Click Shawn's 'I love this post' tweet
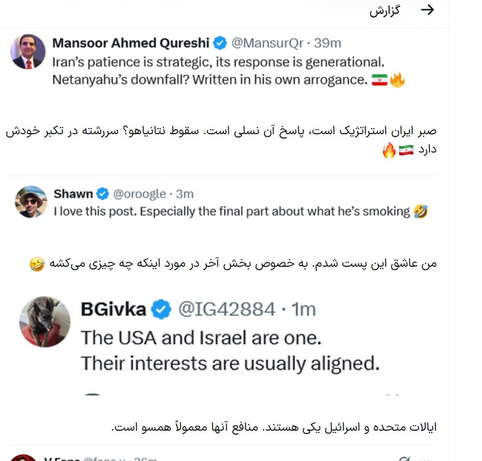 pyautogui.click(x=233, y=212)
